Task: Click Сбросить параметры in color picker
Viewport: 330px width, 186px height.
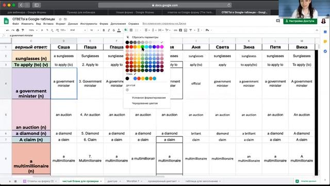Action: [145, 37]
